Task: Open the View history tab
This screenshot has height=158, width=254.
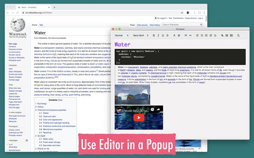Action: (155, 25)
